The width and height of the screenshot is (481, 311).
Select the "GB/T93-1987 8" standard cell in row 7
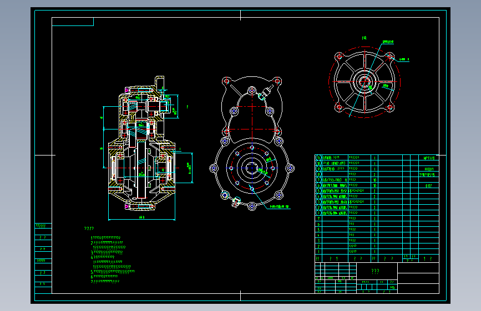coord(335,180)
